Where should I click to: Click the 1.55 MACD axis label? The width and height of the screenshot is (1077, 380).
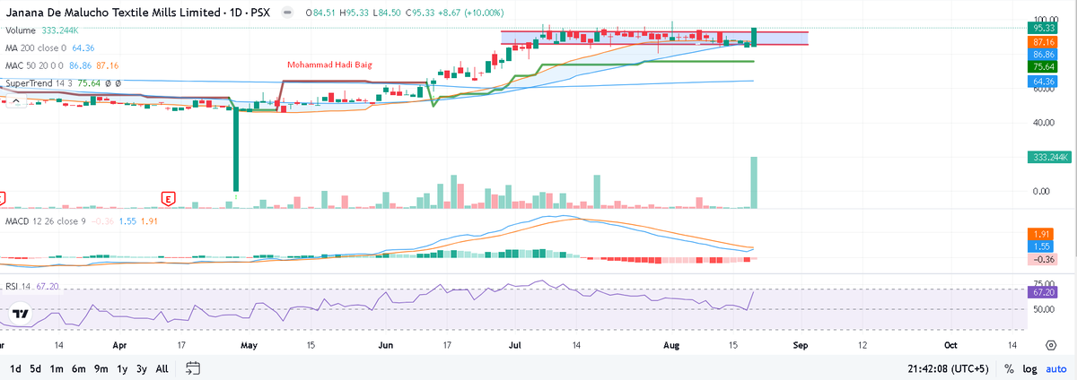click(x=1042, y=246)
